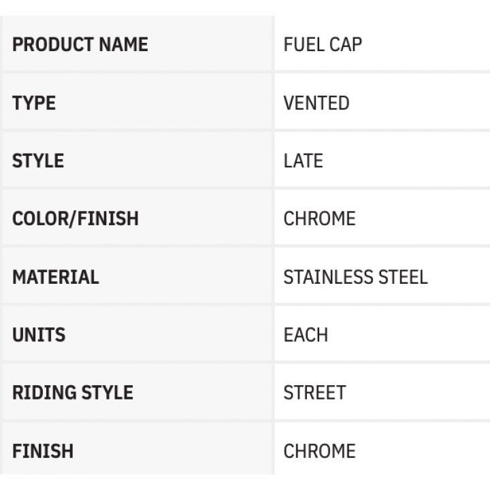Select the STREET value text

[314, 393]
